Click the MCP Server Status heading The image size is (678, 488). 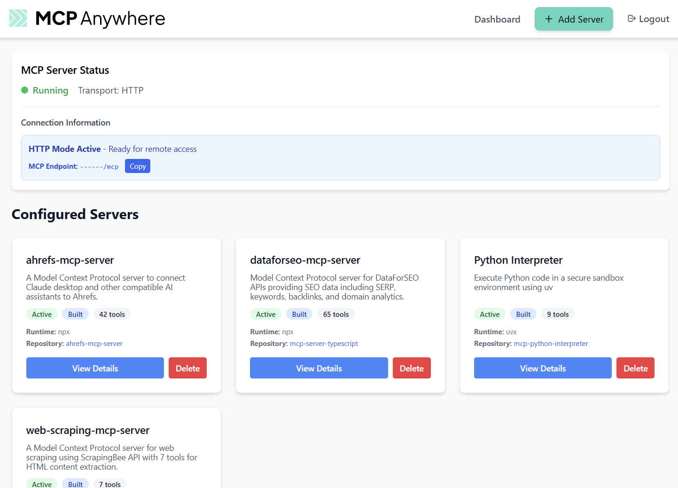pos(65,70)
